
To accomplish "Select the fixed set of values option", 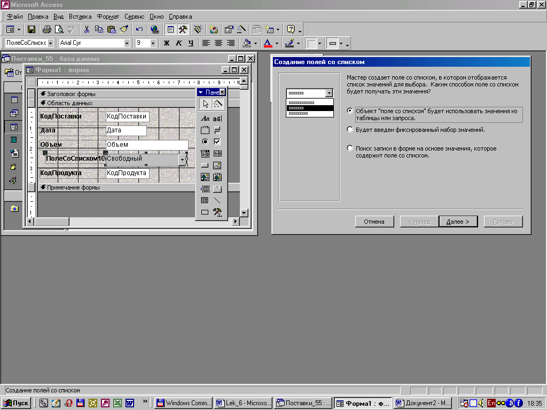I will [350, 129].
